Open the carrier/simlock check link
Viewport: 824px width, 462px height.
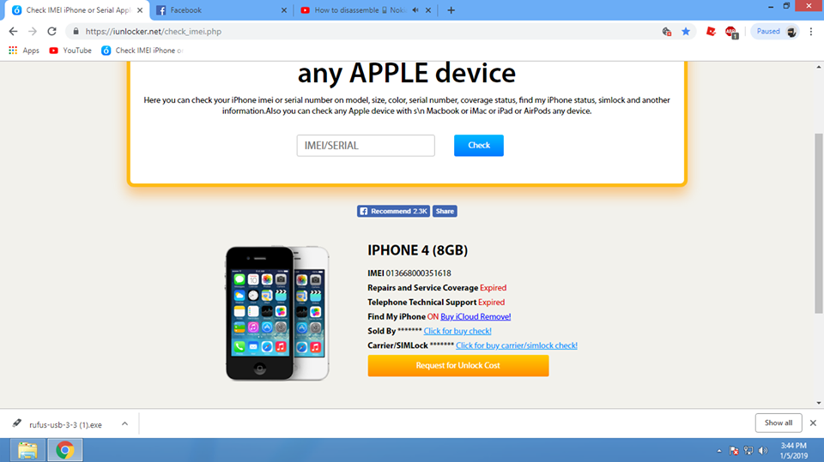point(517,345)
